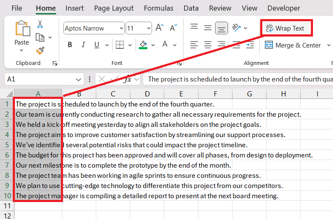The height and width of the screenshot is (219, 333).
Task: Apply the green Fill Color bucket
Action: pyautogui.click(x=143, y=45)
